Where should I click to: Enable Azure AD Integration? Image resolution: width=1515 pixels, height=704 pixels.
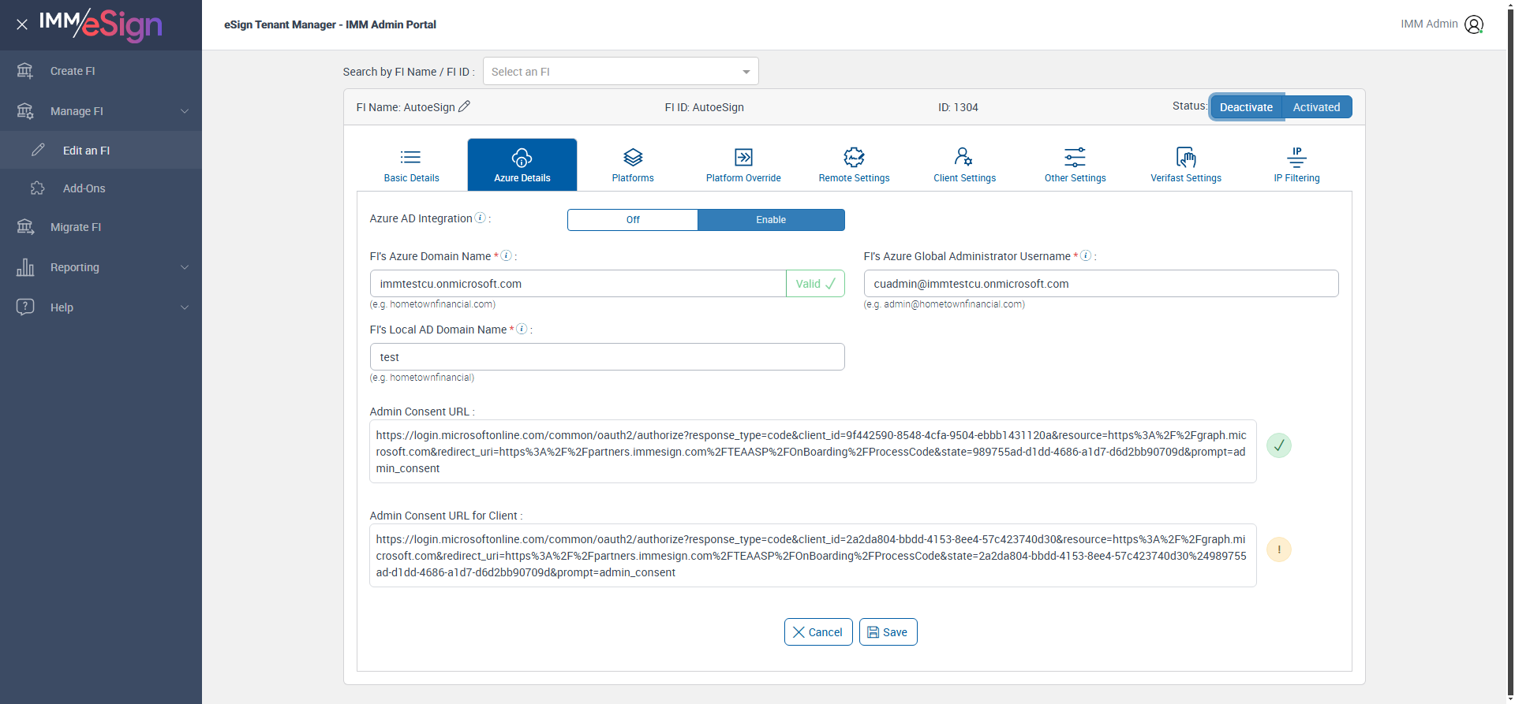click(x=771, y=220)
